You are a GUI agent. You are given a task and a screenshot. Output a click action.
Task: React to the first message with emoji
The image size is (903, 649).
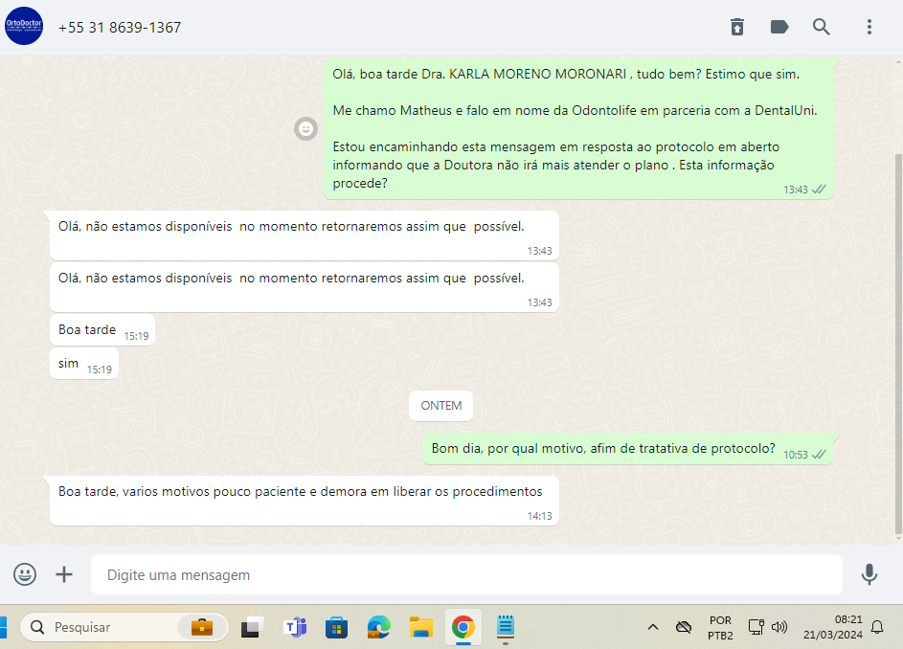[x=305, y=128]
